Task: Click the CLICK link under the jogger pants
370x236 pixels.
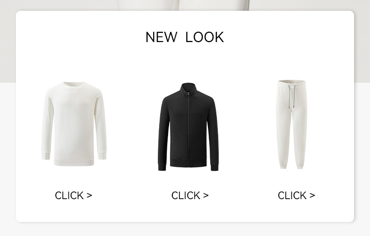Action: pos(296,195)
